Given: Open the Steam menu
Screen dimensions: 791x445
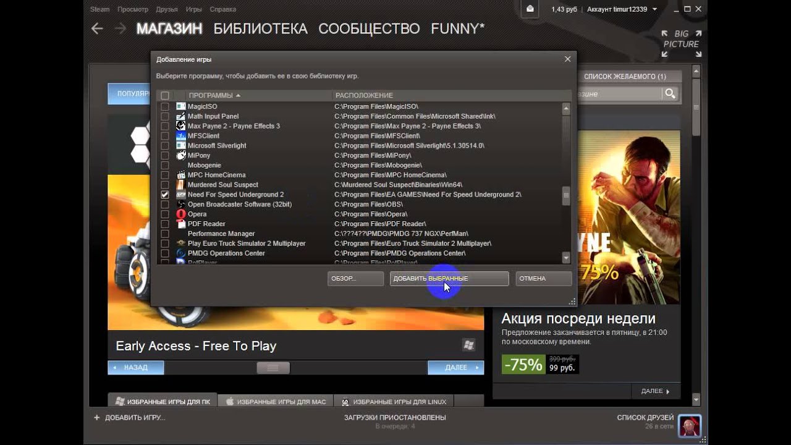Looking at the screenshot, I should pyautogui.click(x=99, y=9).
